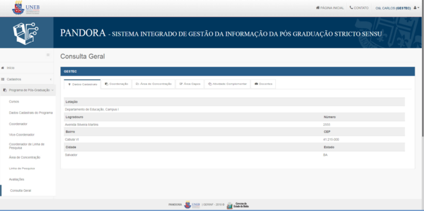Open Coordenador de Linha de Pesquisa item
Image resolution: width=424 pixels, height=211 pixels.
26,146
